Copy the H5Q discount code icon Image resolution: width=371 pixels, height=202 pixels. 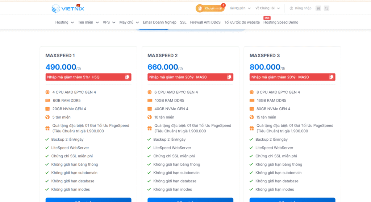pos(127,77)
